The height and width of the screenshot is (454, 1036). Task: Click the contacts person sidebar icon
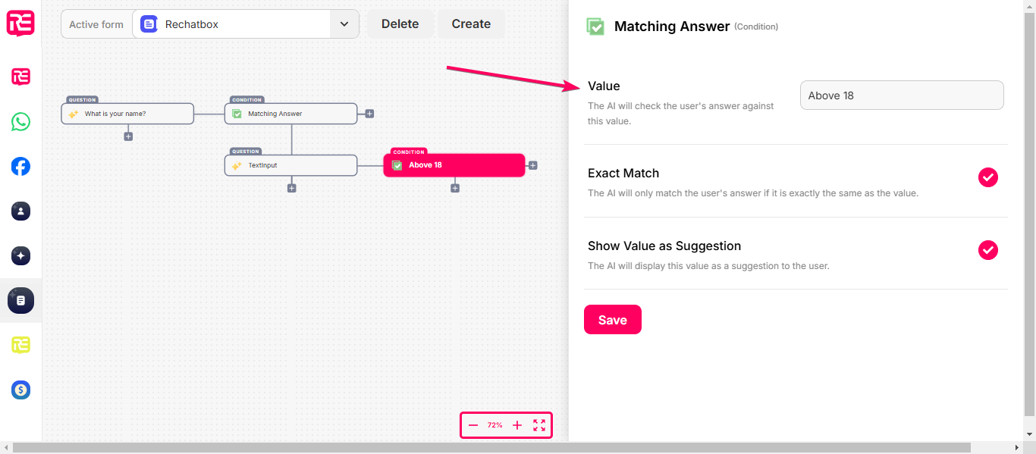click(x=20, y=211)
